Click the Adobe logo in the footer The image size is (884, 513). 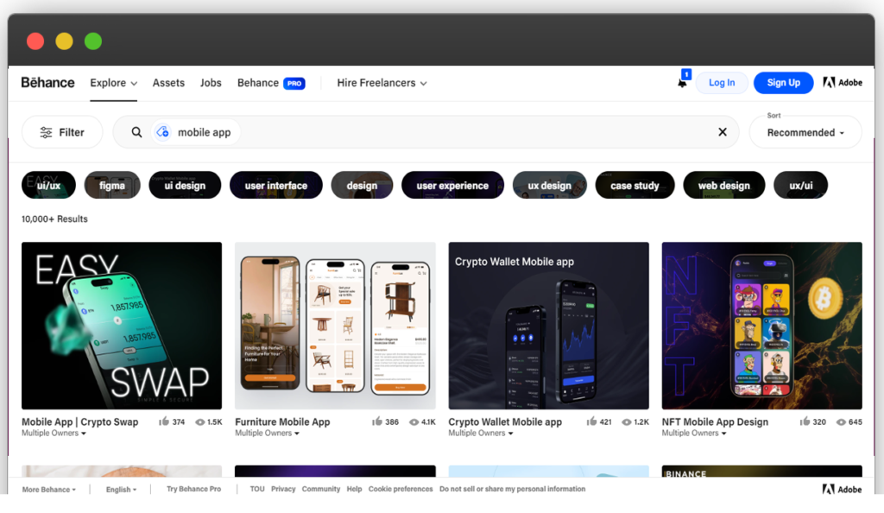pos(842,490)
